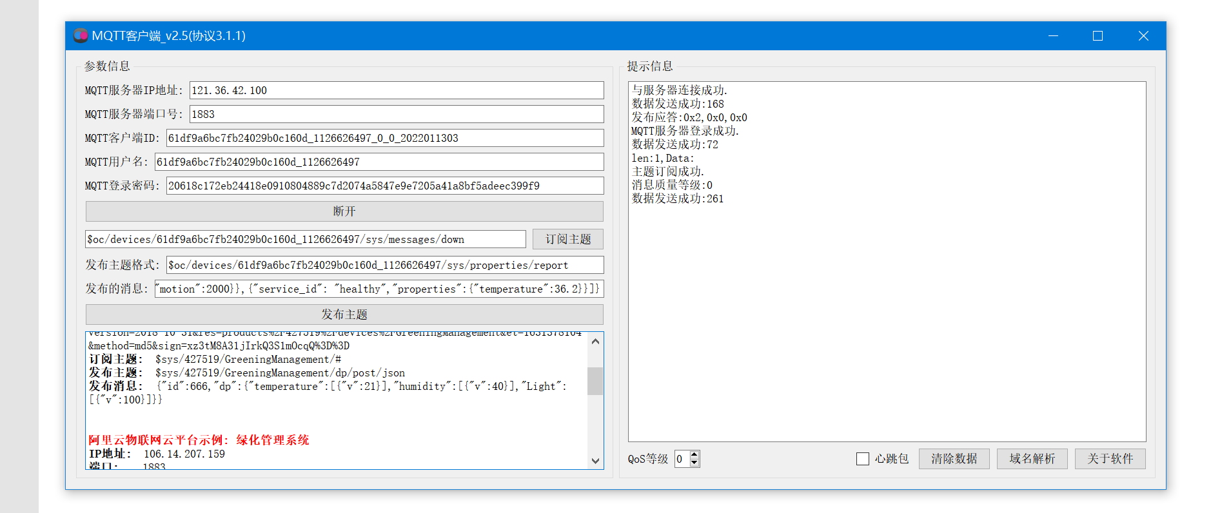
Task: Click the log line MQTT服务器登录成功.
Action: click(x=685, y=131)
